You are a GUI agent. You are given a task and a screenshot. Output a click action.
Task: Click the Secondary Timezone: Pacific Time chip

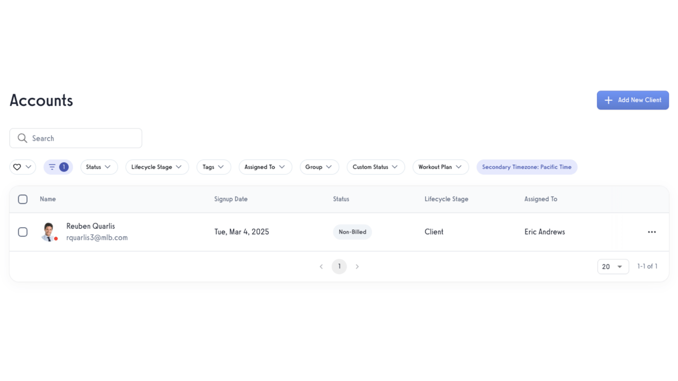527,167
